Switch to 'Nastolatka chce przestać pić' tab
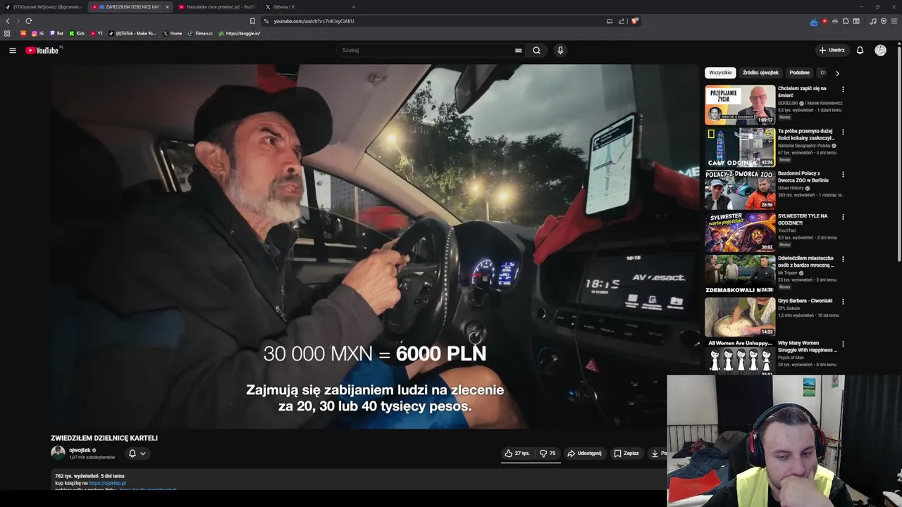The width and height of the screenshot is (902, 507). (216, 7)
